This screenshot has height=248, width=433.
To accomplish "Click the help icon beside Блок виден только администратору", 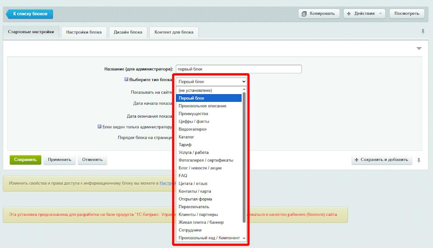I will [100, 127].
